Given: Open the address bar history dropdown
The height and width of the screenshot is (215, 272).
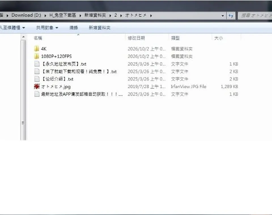Looking at the screenshot, I should point(223,16).
